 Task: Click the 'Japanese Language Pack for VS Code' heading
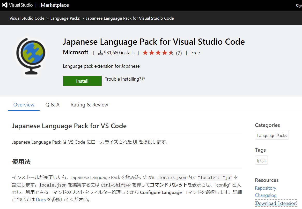[69, 126]
